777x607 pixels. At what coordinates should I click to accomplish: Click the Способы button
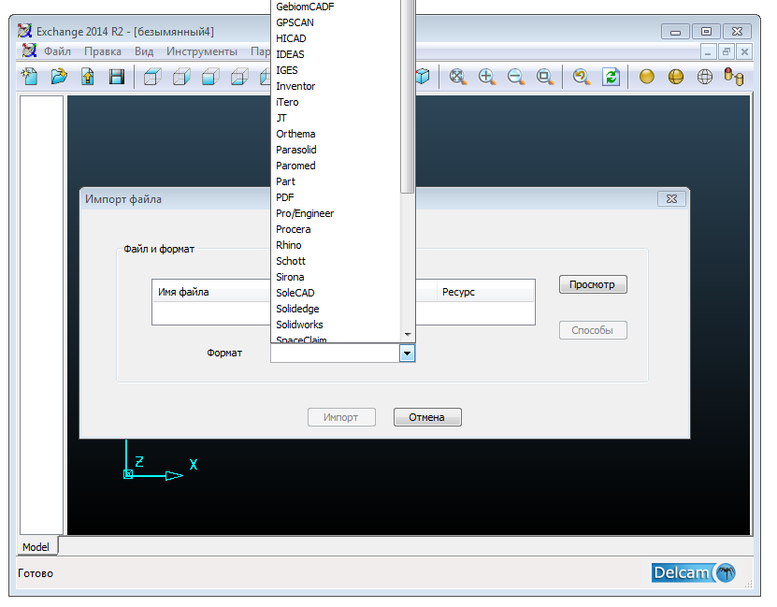(593, 330)
